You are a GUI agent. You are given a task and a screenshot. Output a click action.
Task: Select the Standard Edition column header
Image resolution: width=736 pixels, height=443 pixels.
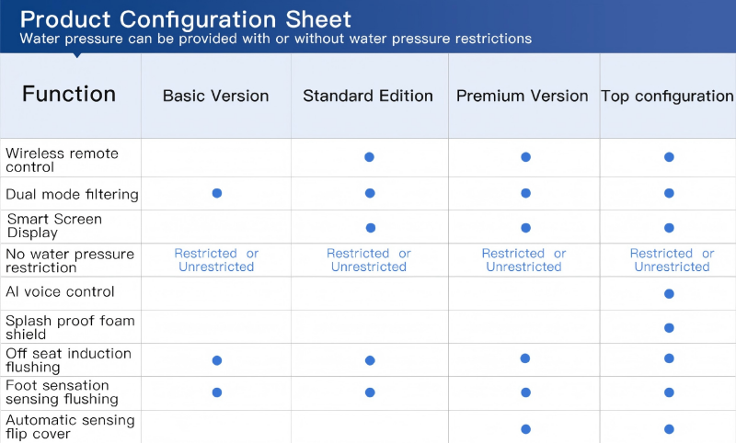click(368, 96)
